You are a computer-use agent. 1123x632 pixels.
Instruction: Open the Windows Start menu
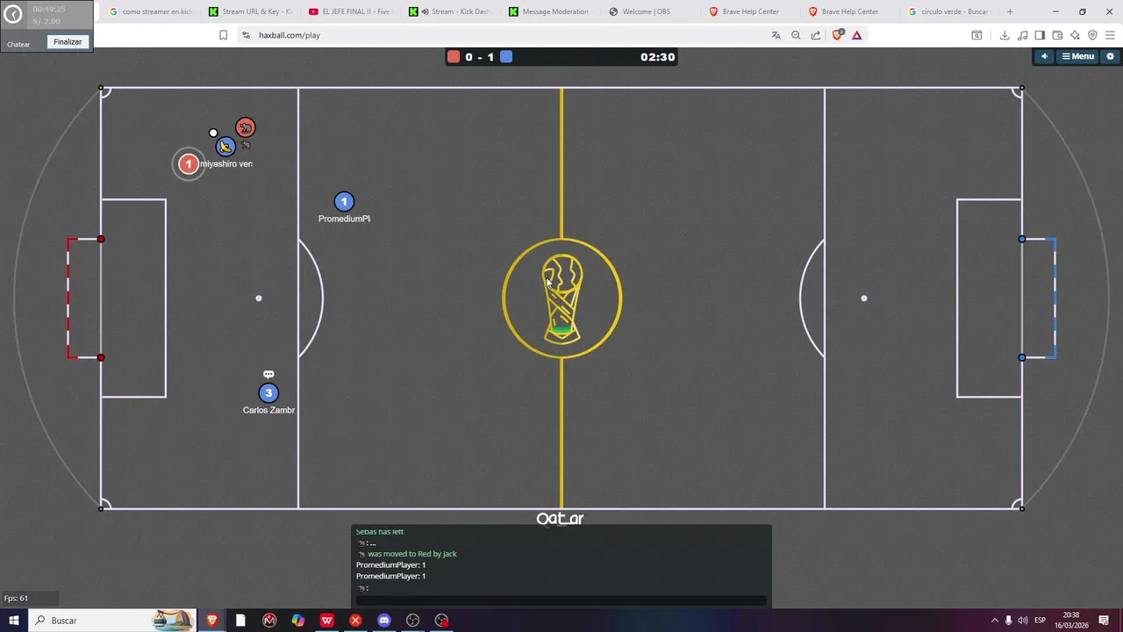tap(13, 621)
